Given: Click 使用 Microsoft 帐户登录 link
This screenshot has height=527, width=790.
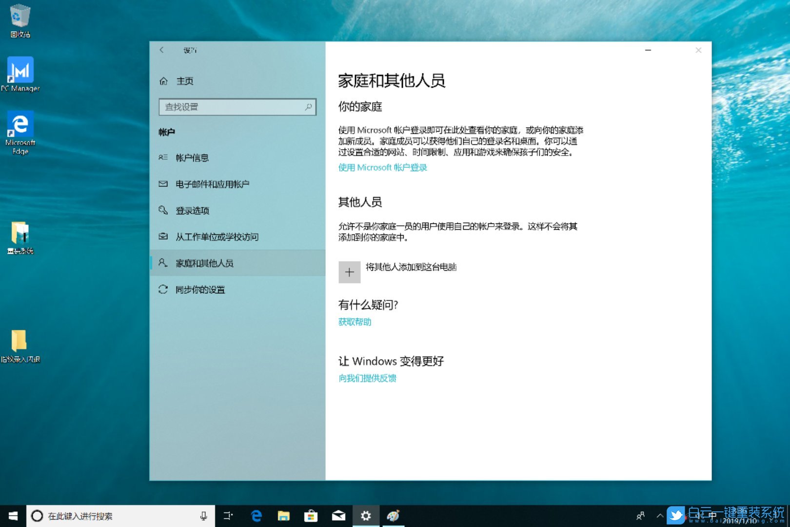Looking at the screenshot, I should 382,167.
